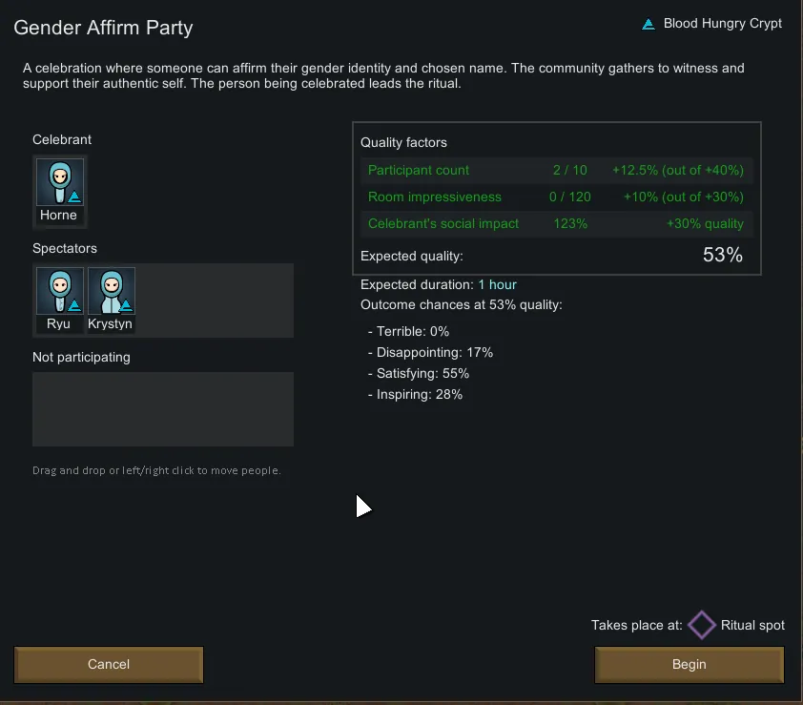Select Krystyn's spectator portrait
This screenshot has width=803, height=705.
pyautogui.click(x=111, y=293)
